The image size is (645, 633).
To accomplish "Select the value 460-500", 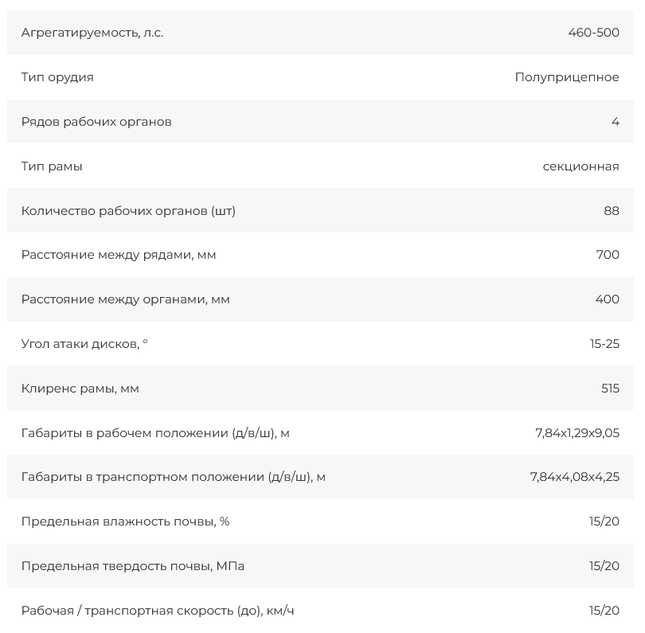I will pos(593,33).
